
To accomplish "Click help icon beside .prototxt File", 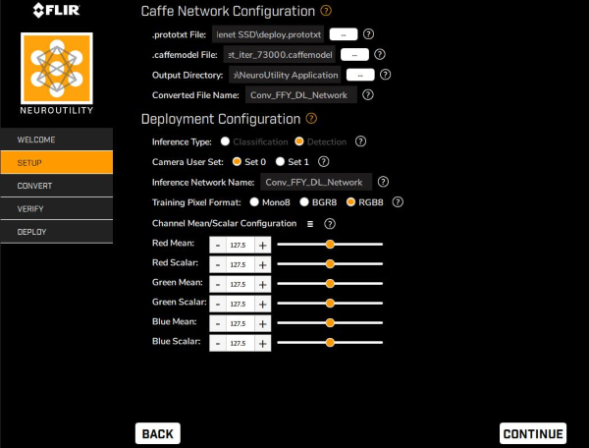I will (368, 34).
